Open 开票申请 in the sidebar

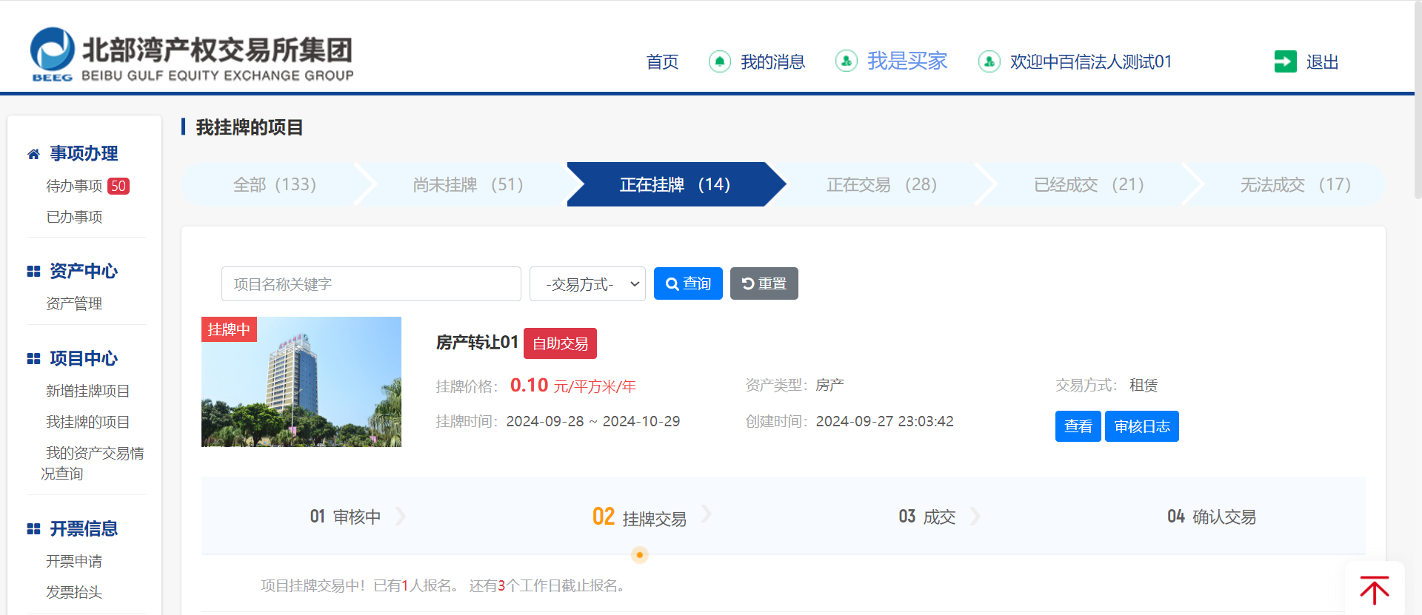74,561
